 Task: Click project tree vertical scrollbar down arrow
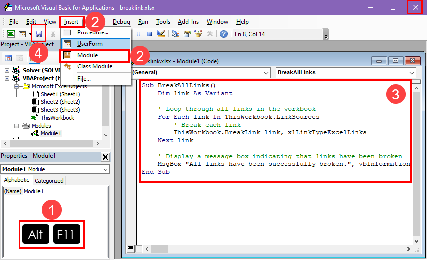pos(106,135)
